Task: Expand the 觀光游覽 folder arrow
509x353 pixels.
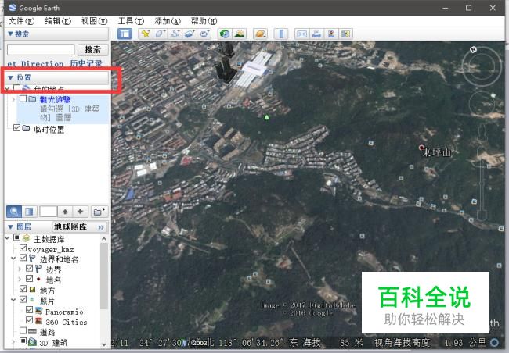Action: (x=13, y=99)
